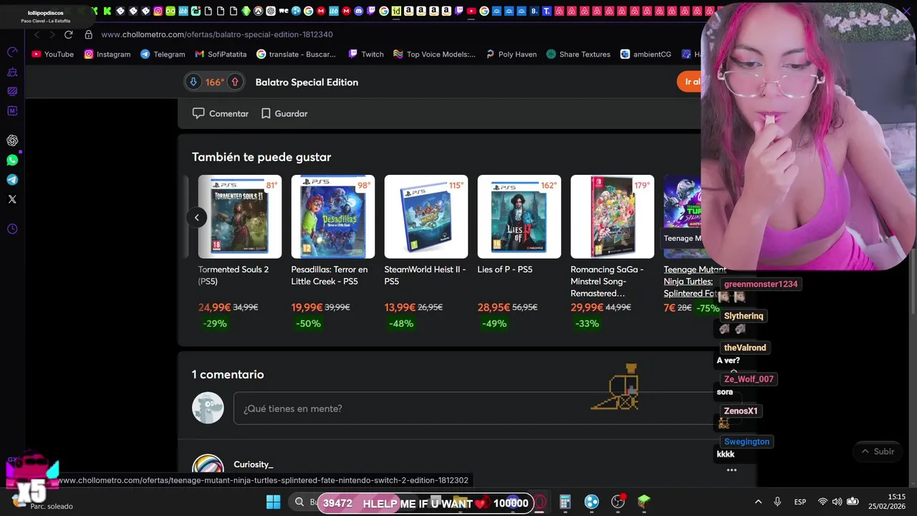Image resolution: width=917 pixels, height=516 pixels.
Task: Click the 1 comentario heading
Action: (x=228, y=375)
